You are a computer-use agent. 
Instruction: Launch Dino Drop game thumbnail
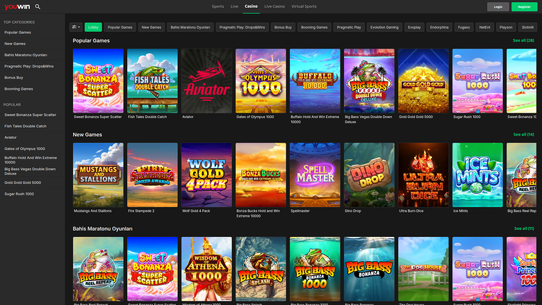click(x=369, y=175)
